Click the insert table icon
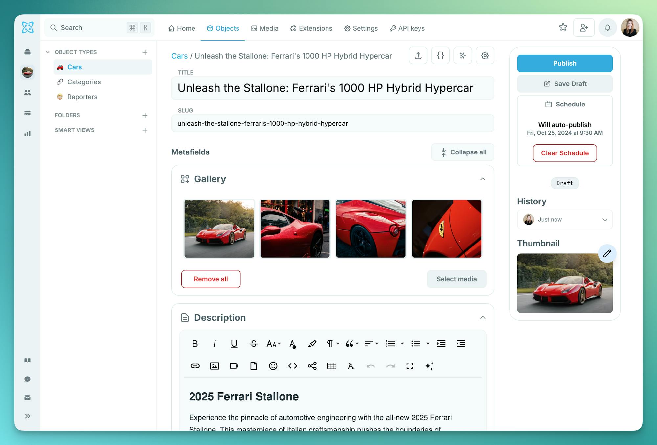The width and height of the screenshot is (657, 445). tap(331, 366)
